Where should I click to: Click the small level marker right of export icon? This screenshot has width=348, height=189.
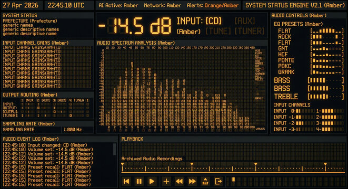pyautogui.click(x=233, y=180)
